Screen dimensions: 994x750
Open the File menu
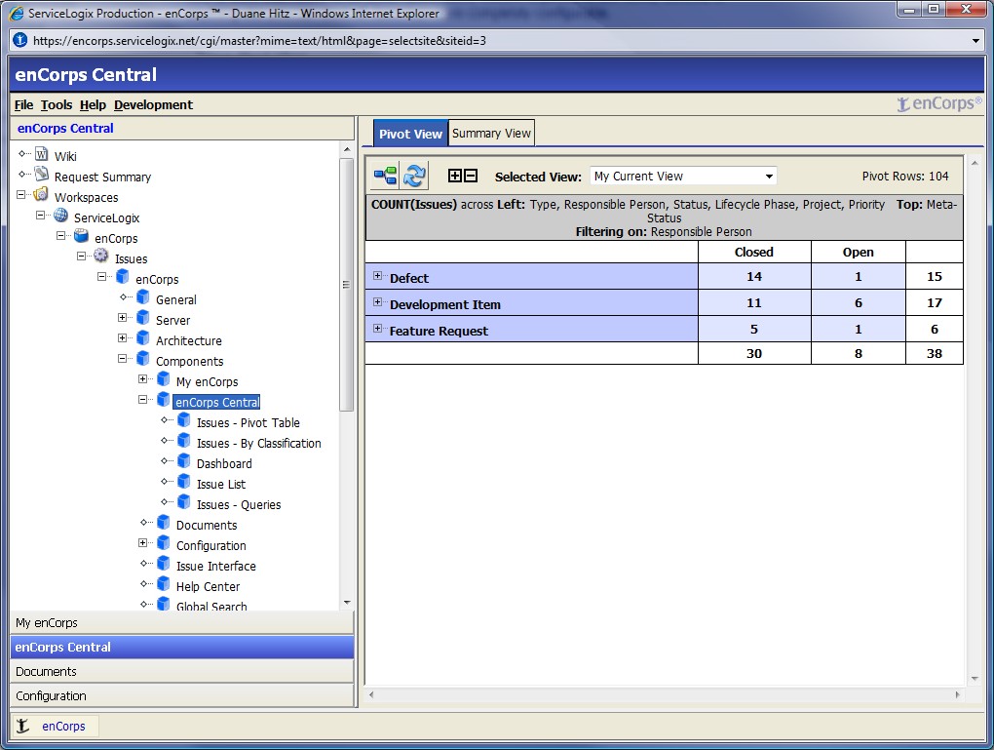pos(23,104)
